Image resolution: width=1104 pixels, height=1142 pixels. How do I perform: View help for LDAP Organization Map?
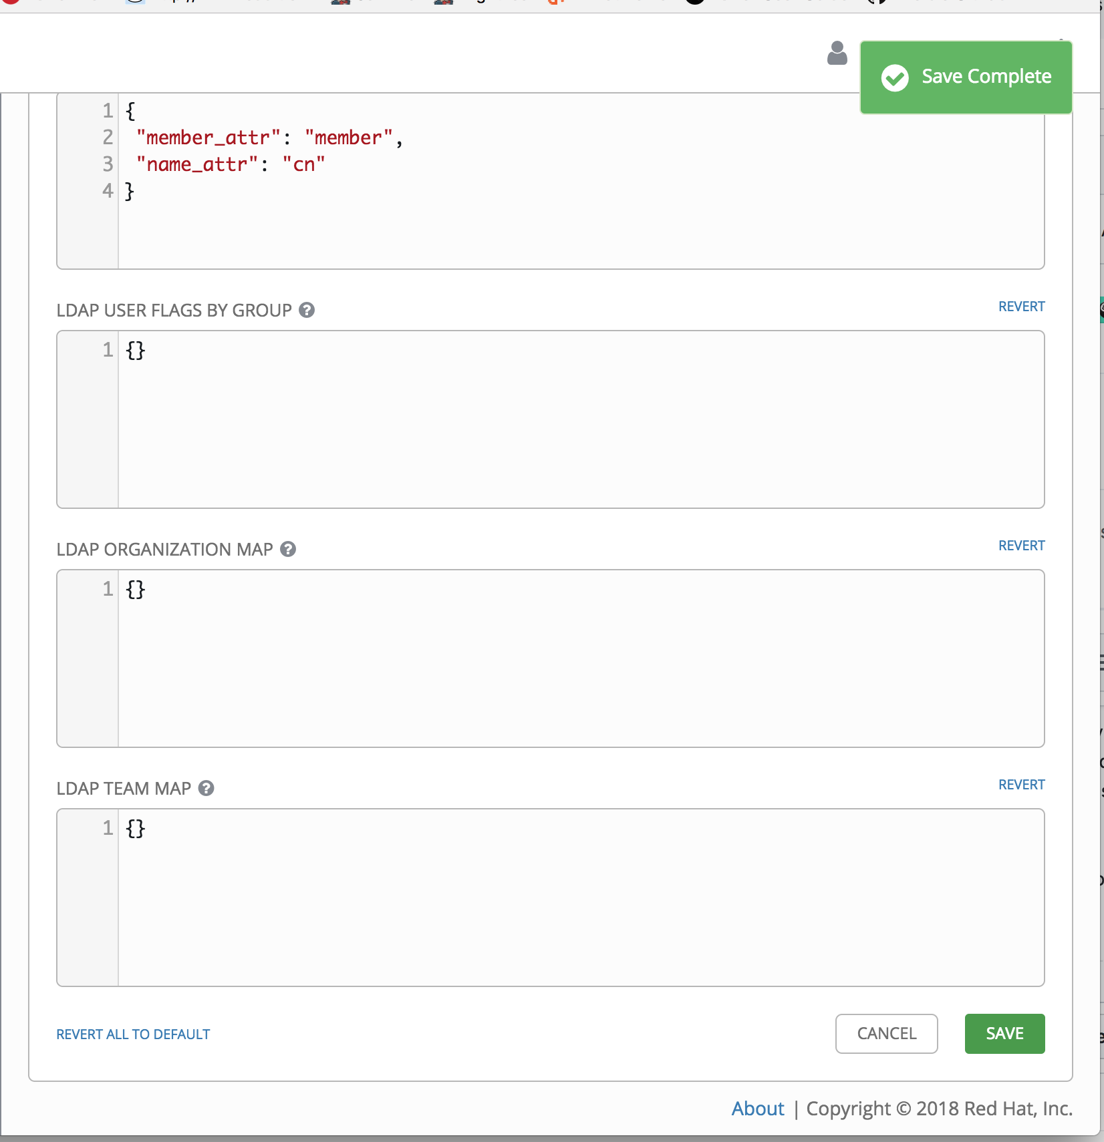tap(289, 550)
